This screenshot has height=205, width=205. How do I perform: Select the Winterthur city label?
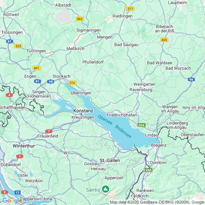tap(24, 146)
